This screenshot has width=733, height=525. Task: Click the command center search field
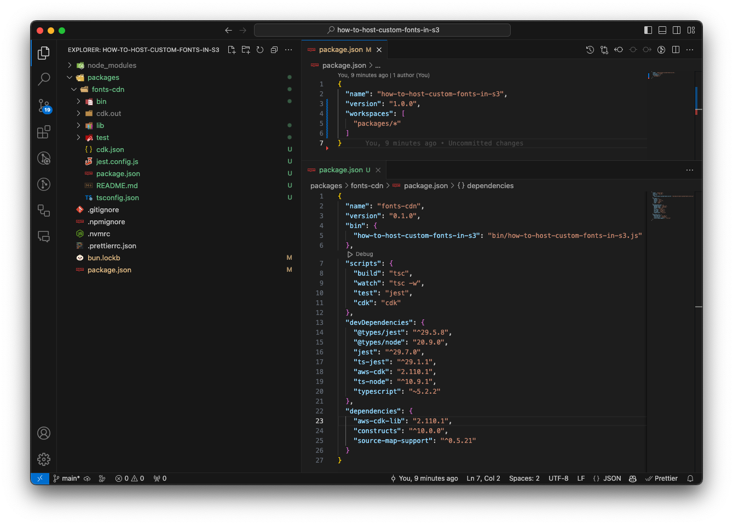[x=382, y=30]
